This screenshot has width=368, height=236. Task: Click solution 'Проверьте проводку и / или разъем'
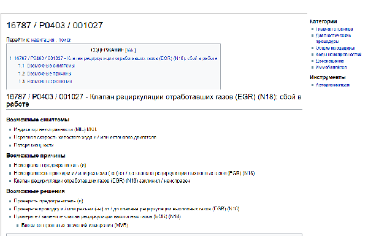(x=126, y=209)
